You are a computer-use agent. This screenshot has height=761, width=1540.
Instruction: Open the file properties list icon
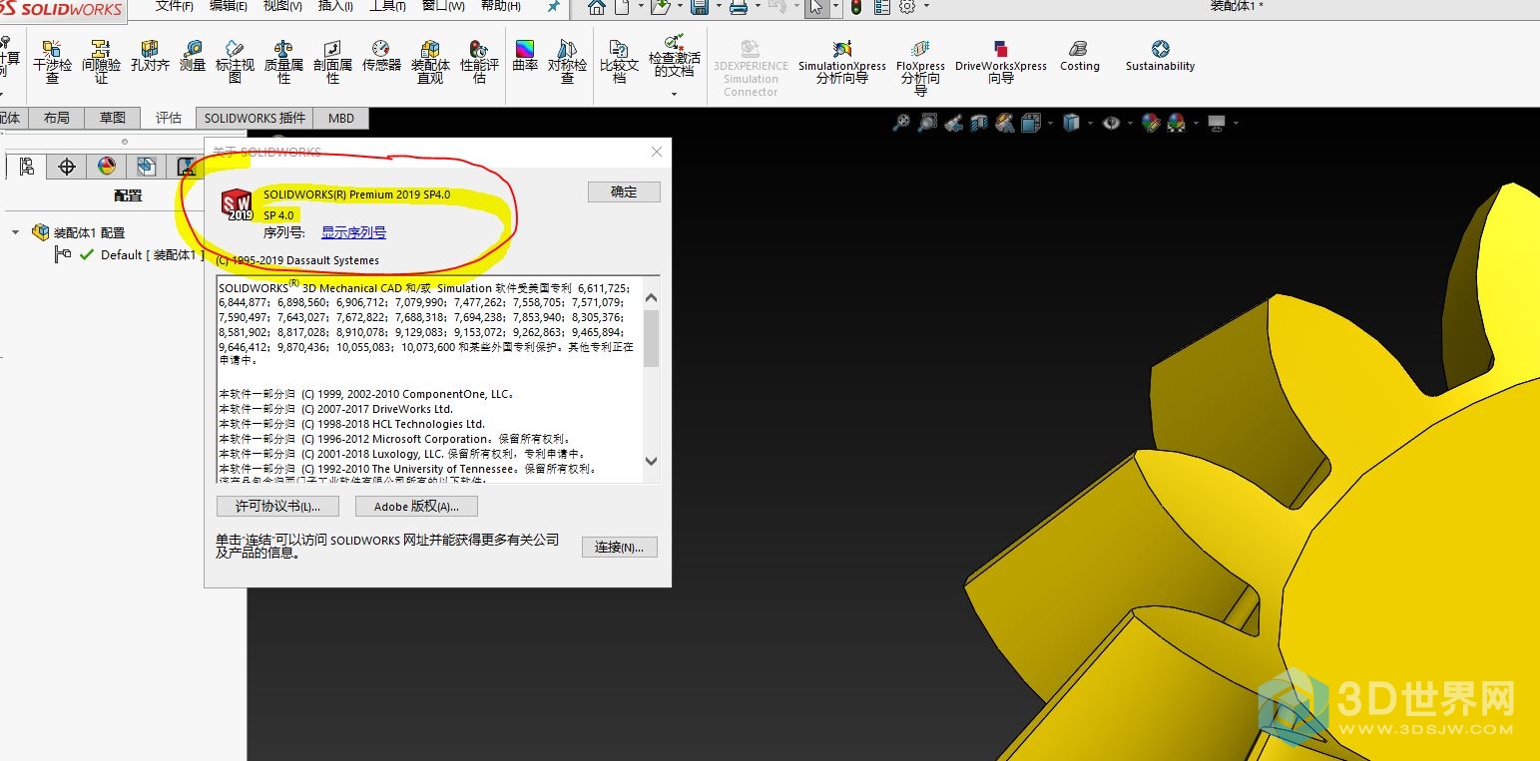tap(882, 8)
